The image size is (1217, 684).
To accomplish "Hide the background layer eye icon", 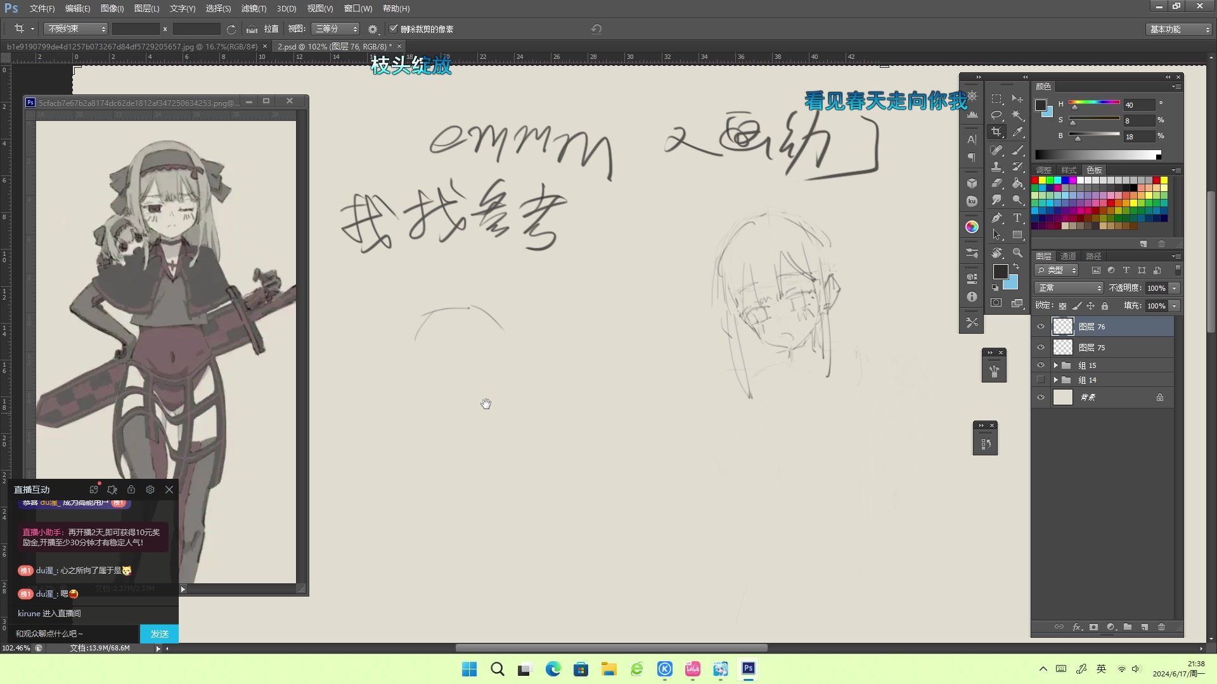I will coord(1041,398).
